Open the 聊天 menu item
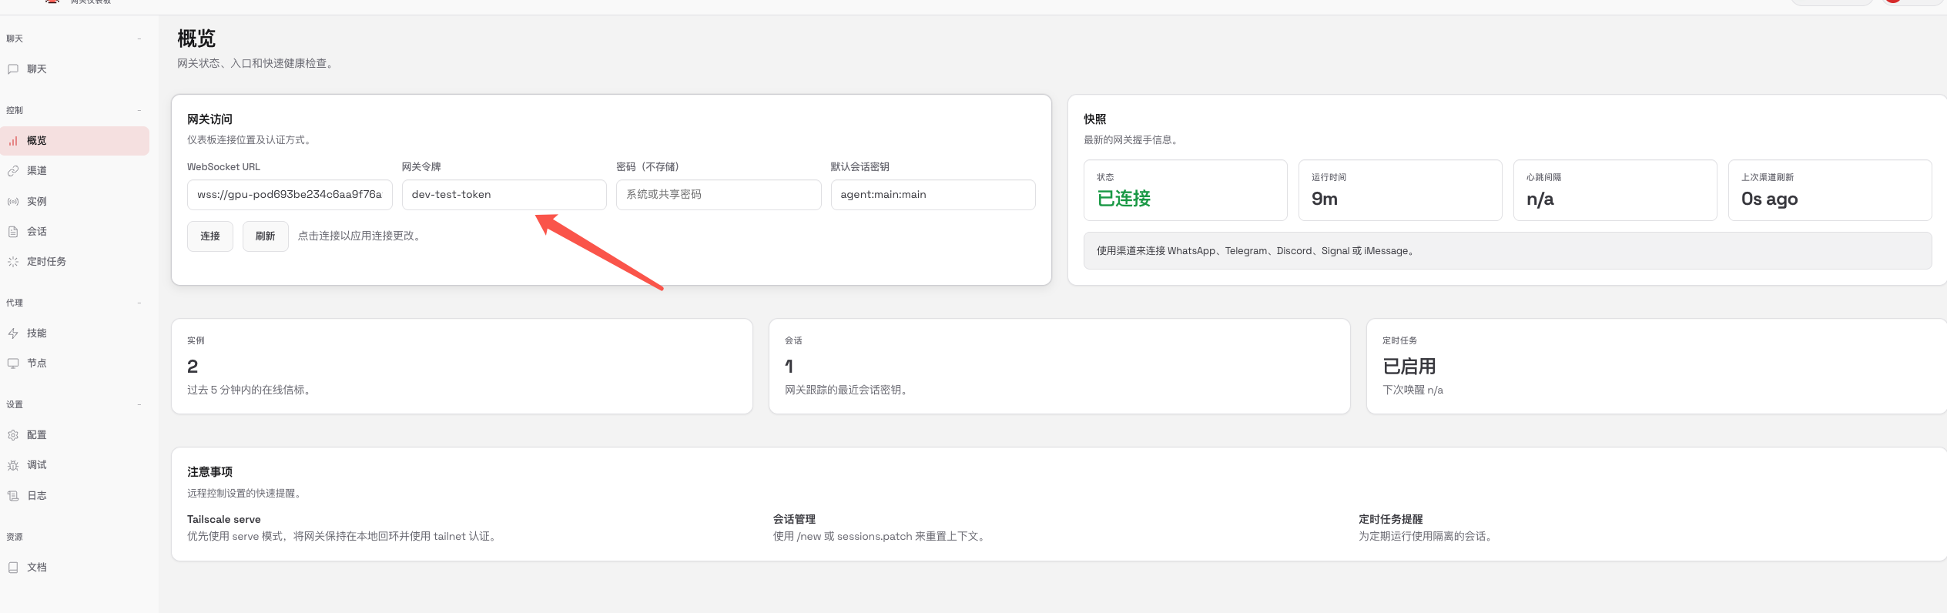 pos(75,69)
